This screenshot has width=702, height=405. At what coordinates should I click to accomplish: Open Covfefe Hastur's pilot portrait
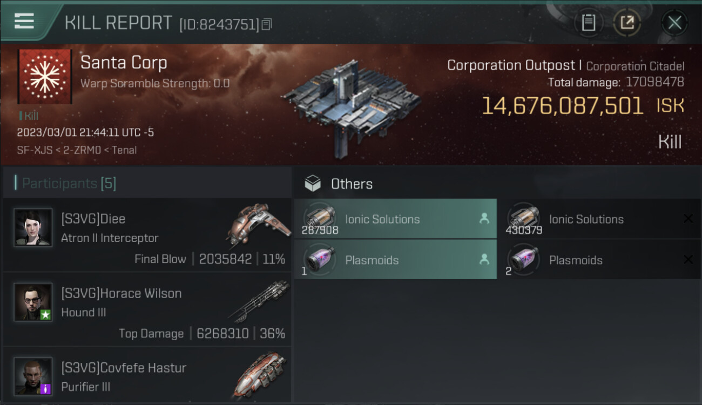[x=33, y=376]
